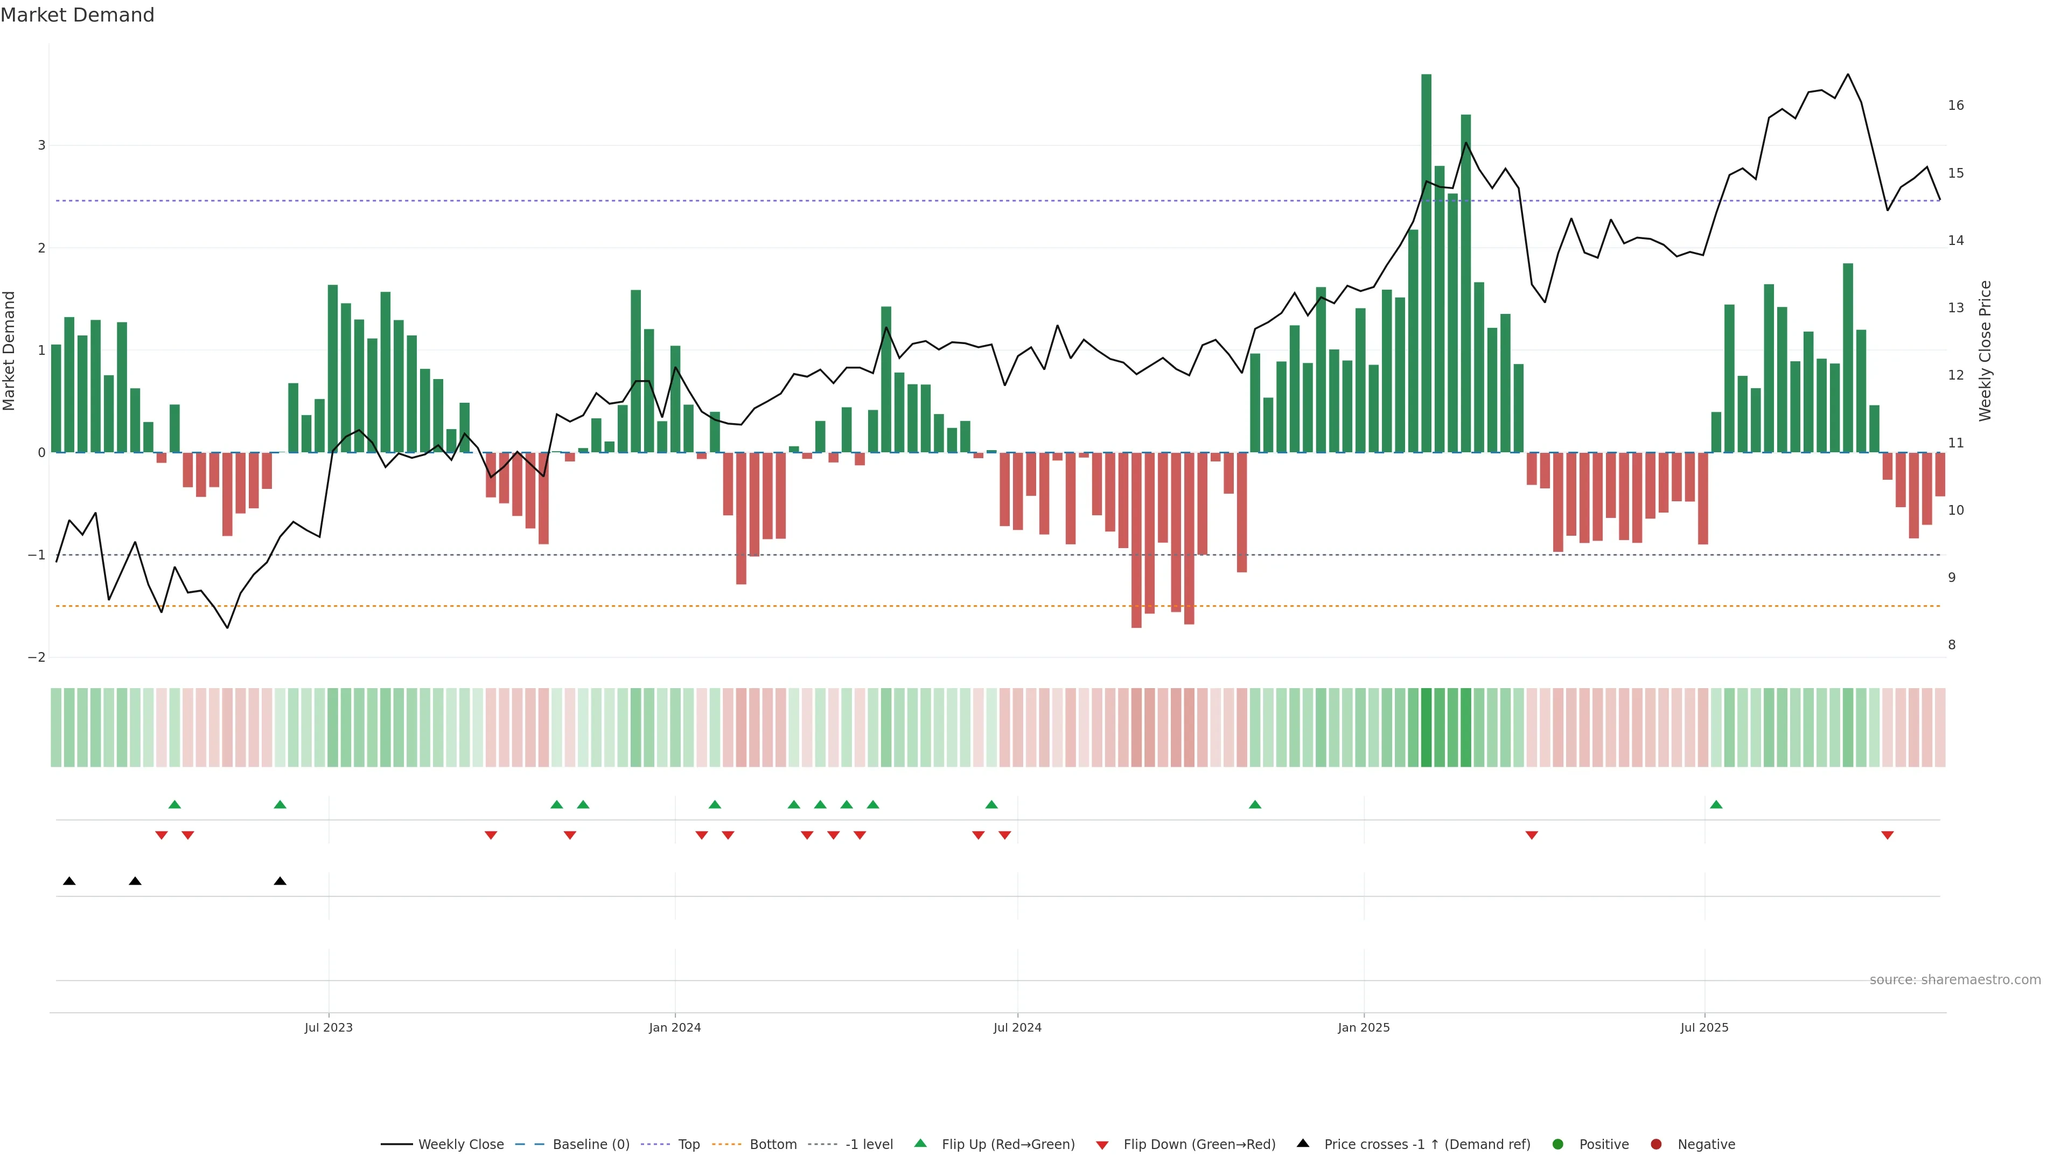
Task: Click the rightmost red flip-down marker
Action: (1888, 836)
